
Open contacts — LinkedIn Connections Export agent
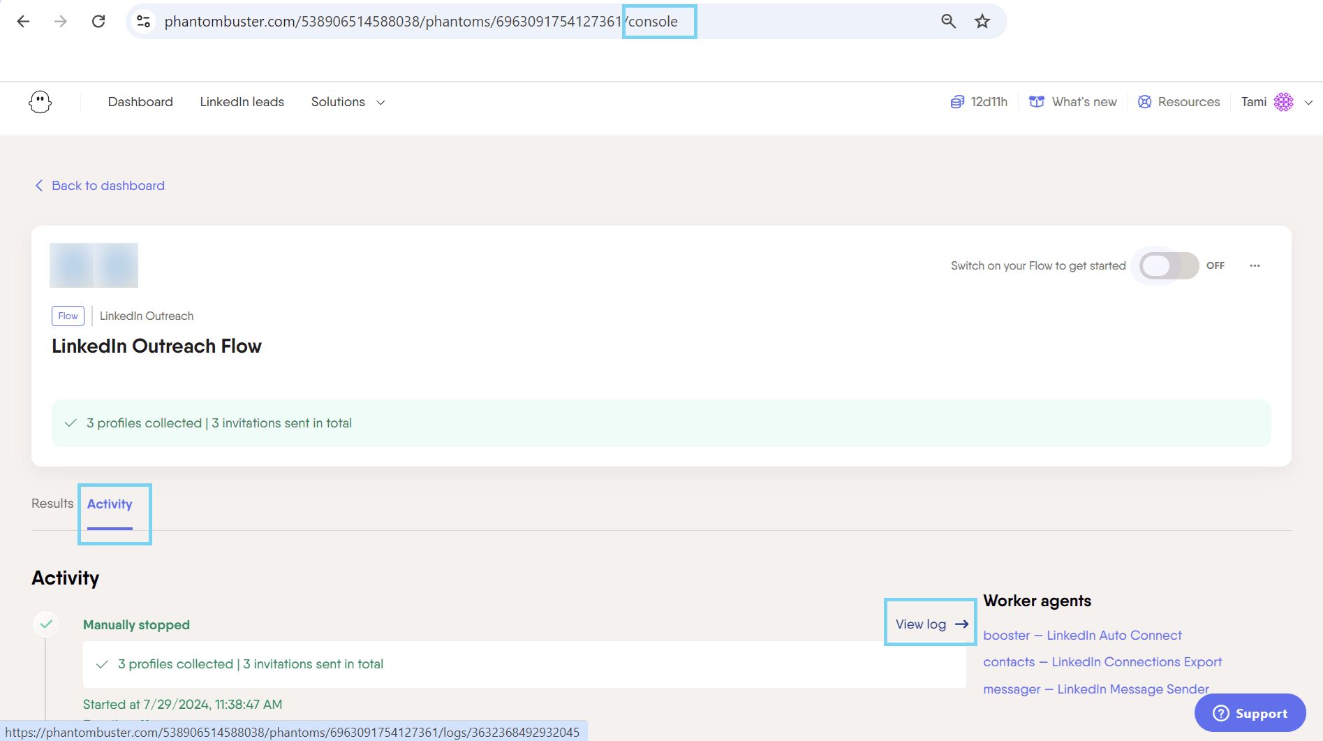tap(1102, 661)
